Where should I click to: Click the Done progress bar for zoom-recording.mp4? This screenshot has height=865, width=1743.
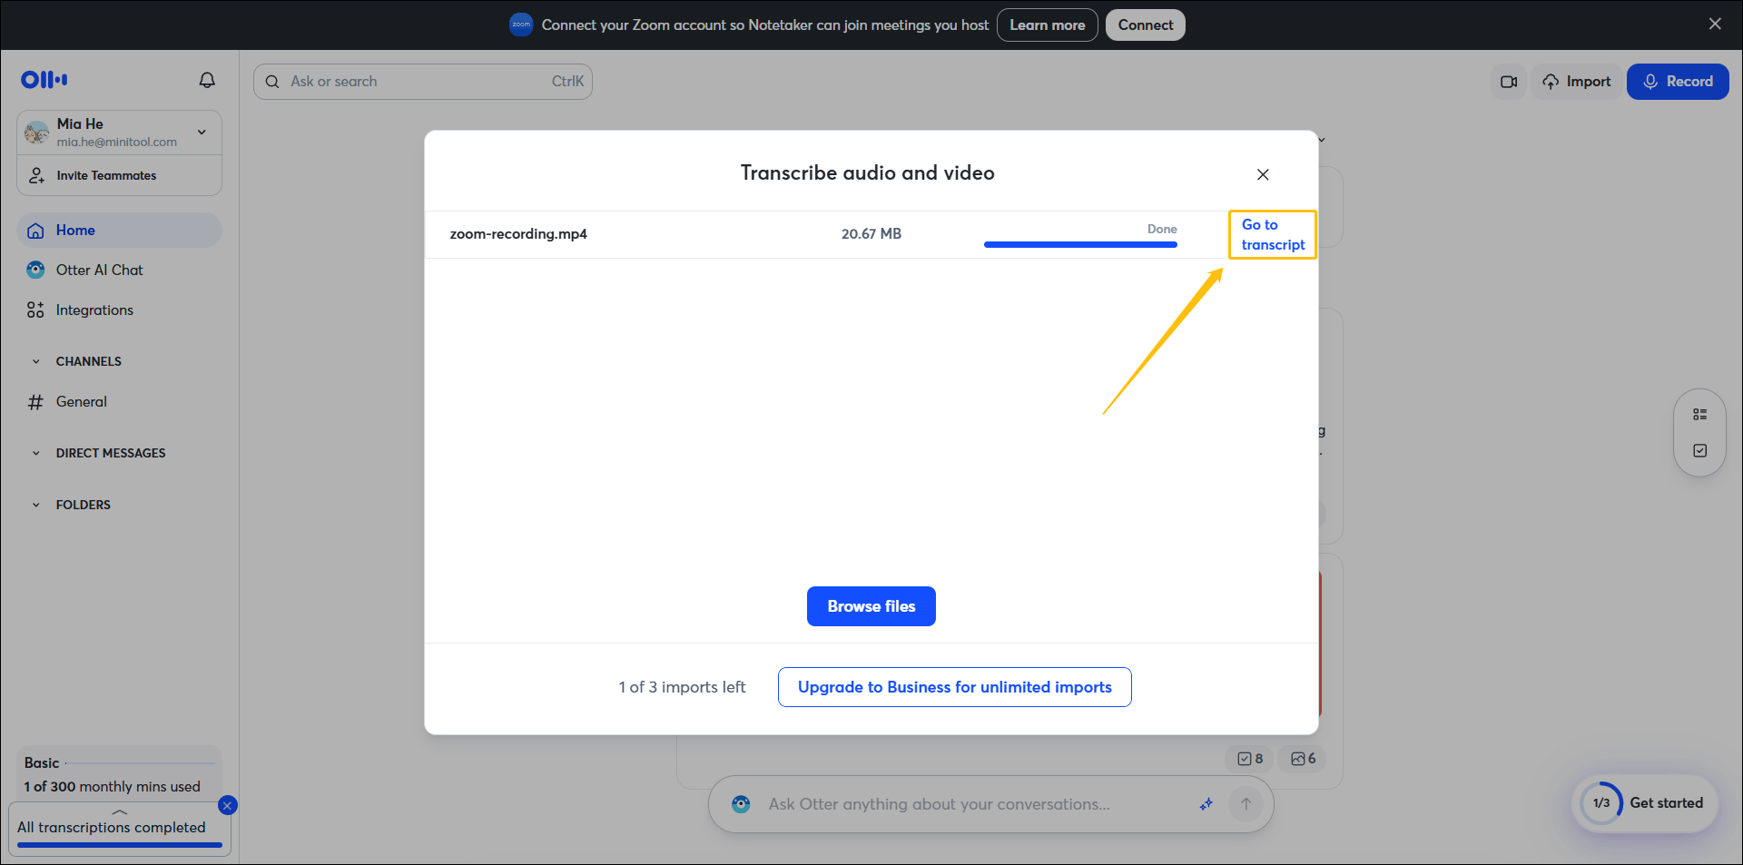tap(1080, 243)
